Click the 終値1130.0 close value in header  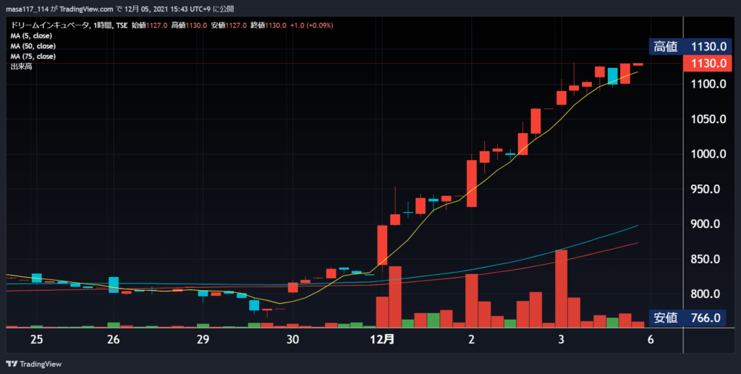coord(268,25)
